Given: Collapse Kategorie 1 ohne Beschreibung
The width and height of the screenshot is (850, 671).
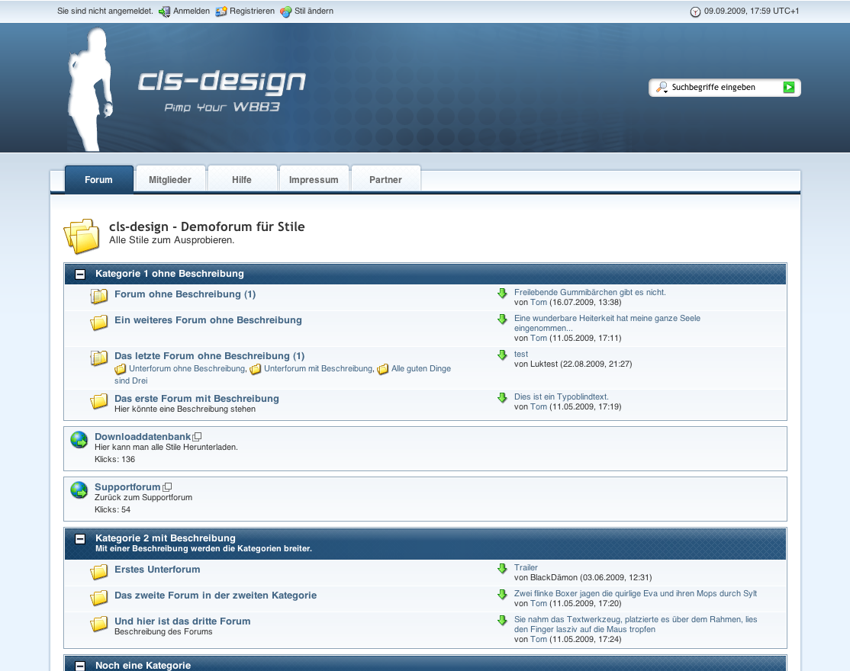Looking at the screenshot, I should [x=80, y=274].
